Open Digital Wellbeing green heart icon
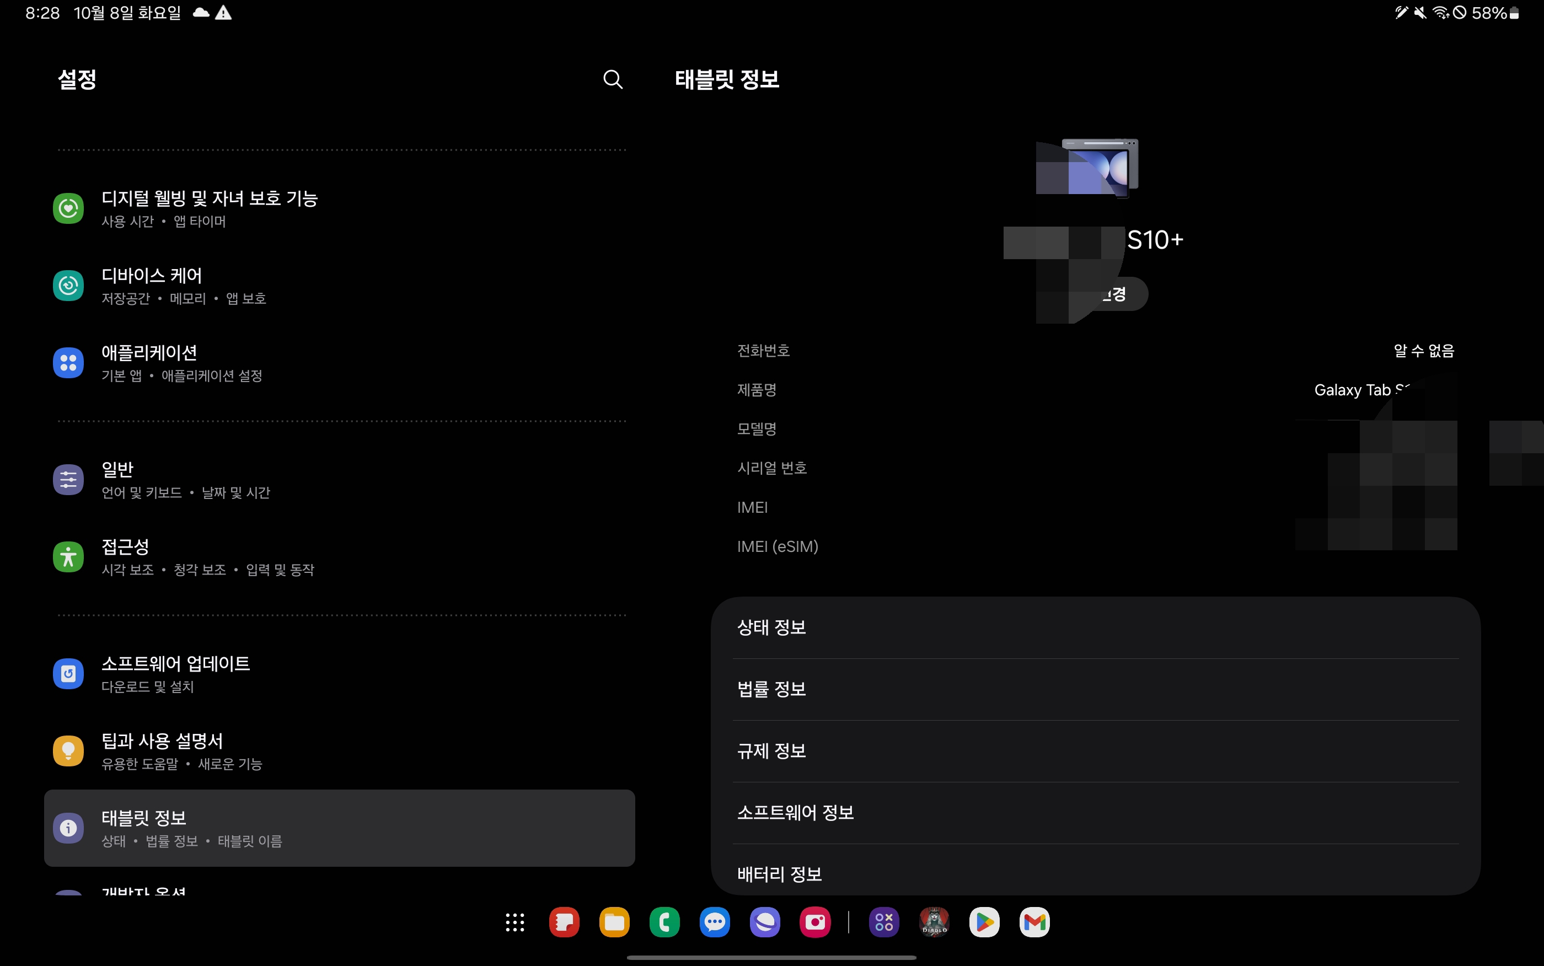 pos(68,208)
